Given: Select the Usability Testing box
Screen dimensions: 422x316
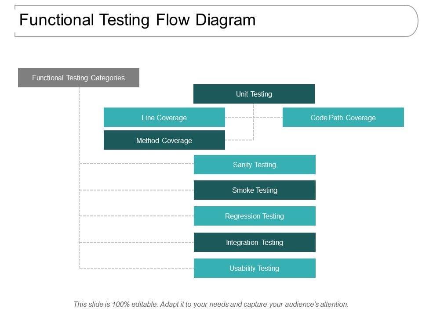Looking at the screenshot, I should coord(255,268).
